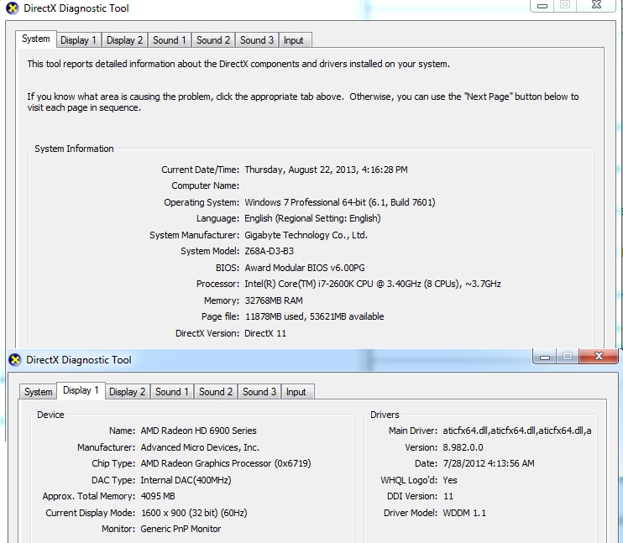Select Input tab in the top window
Image resolution: width=623 pixels, height=543 pixels.
tap(294, 40)
